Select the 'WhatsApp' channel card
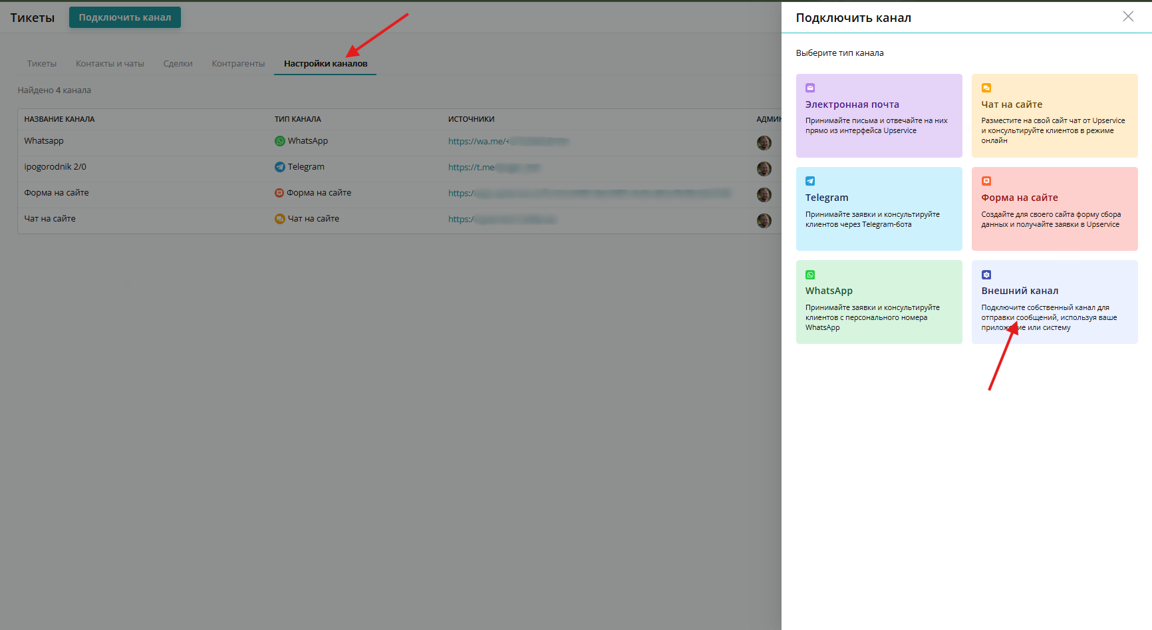Viewport: 1152px width, 630px height. (x=879, y=302)
